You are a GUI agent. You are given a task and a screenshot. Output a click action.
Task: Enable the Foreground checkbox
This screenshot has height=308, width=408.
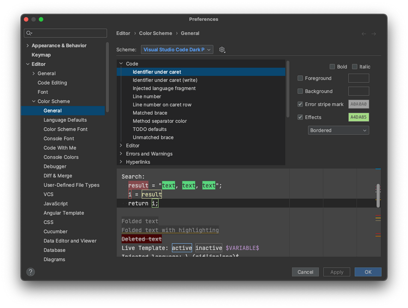click(x=300, y=78)
